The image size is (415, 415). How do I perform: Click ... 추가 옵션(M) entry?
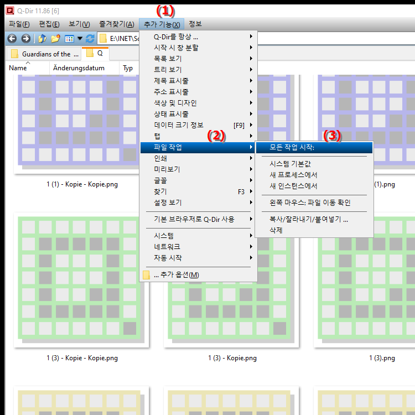click(198, 274)
